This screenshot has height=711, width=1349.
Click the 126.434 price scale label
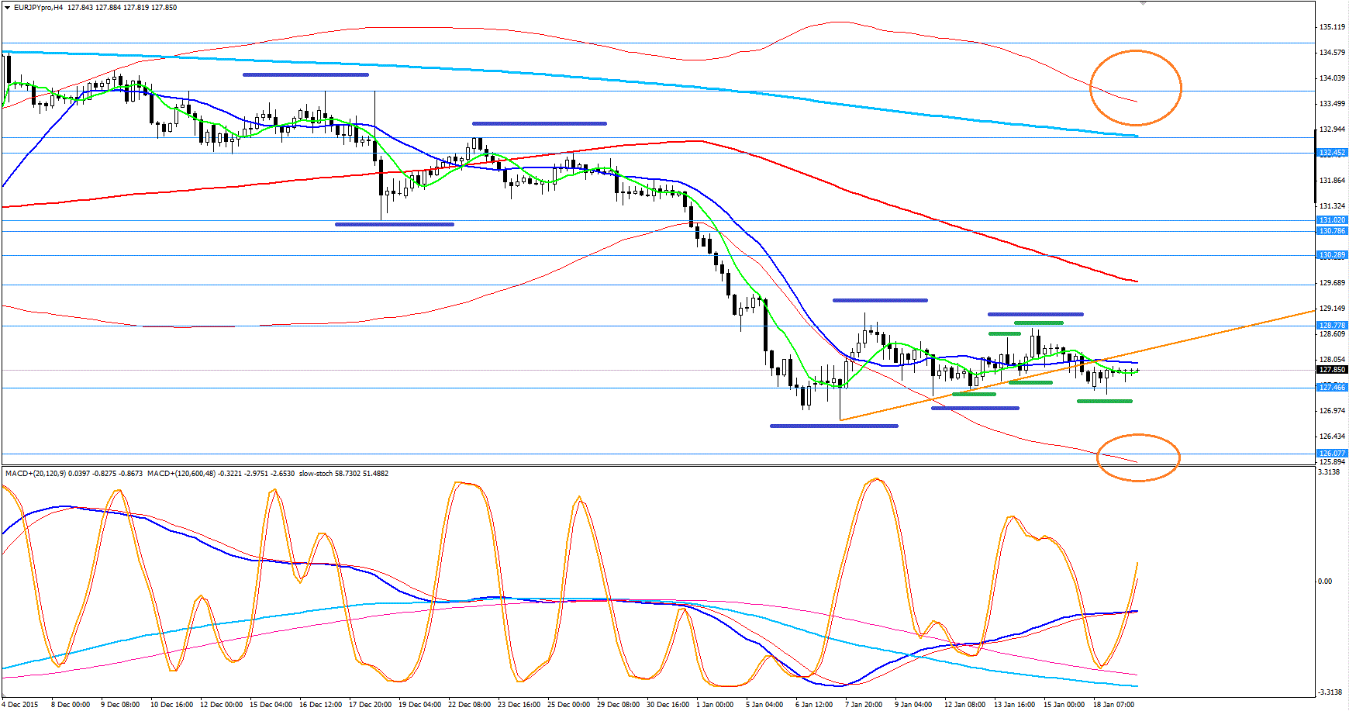pos(1332,437)
